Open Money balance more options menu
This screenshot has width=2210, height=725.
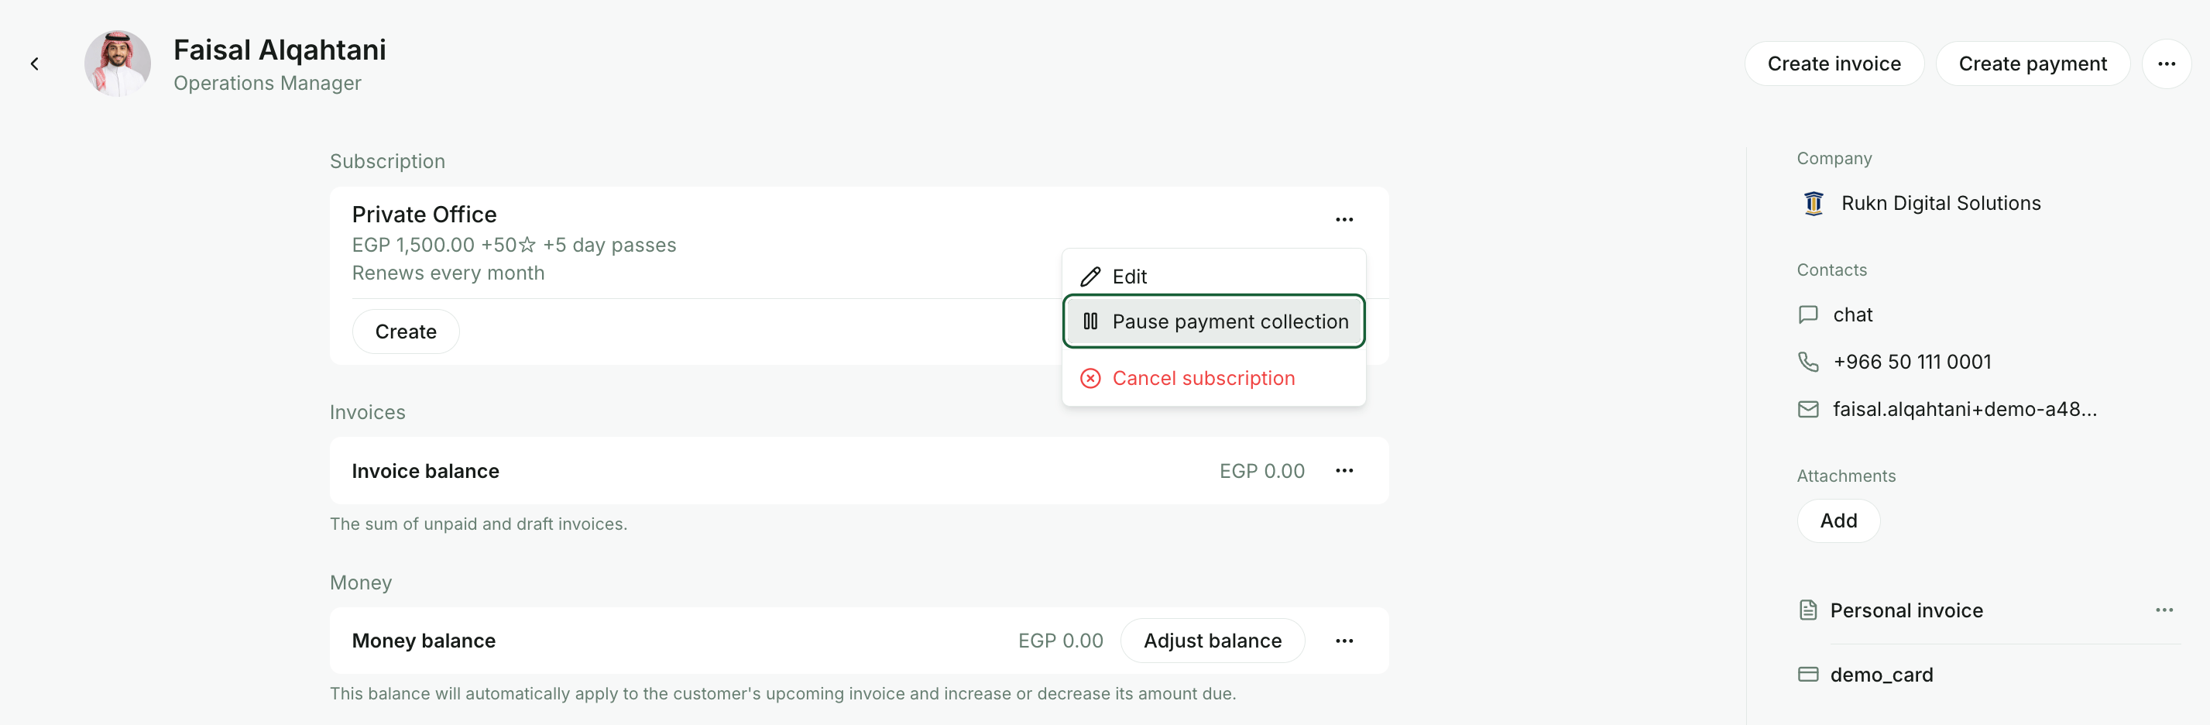point(1344,641)
